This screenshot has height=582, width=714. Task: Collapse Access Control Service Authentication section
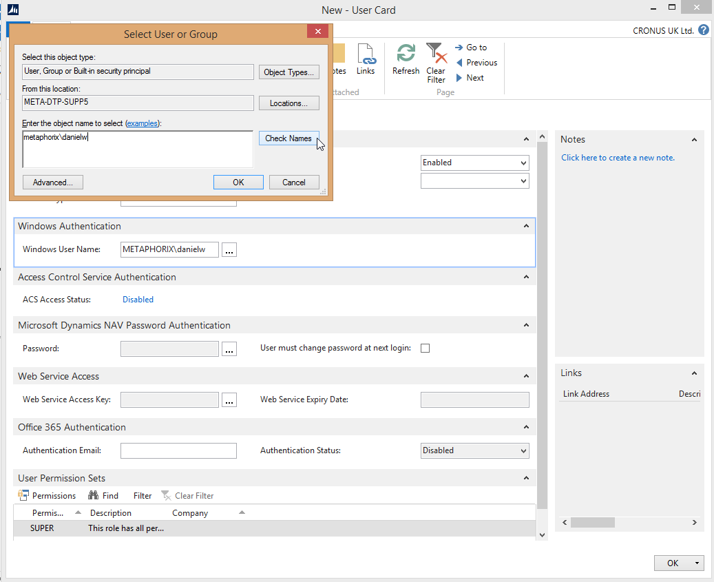click(x=527, y=277)
